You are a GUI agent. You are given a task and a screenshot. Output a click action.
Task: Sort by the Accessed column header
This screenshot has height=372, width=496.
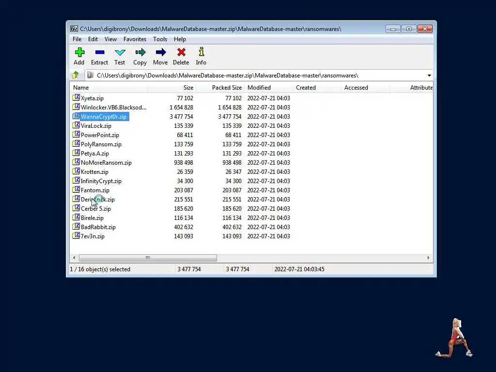[x=365, y=88]
